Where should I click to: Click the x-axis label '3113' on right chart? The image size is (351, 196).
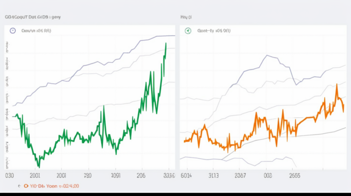point(214,175)
